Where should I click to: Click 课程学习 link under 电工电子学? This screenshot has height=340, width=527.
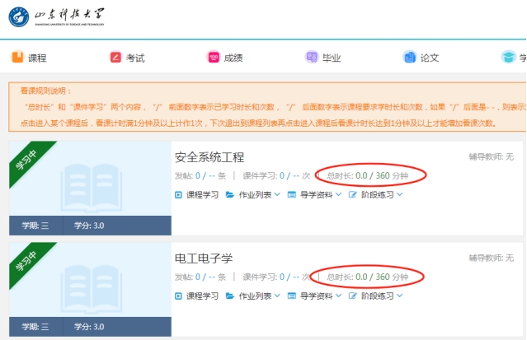[x=202, y=296]
